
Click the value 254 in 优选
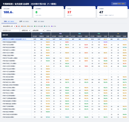92,90
